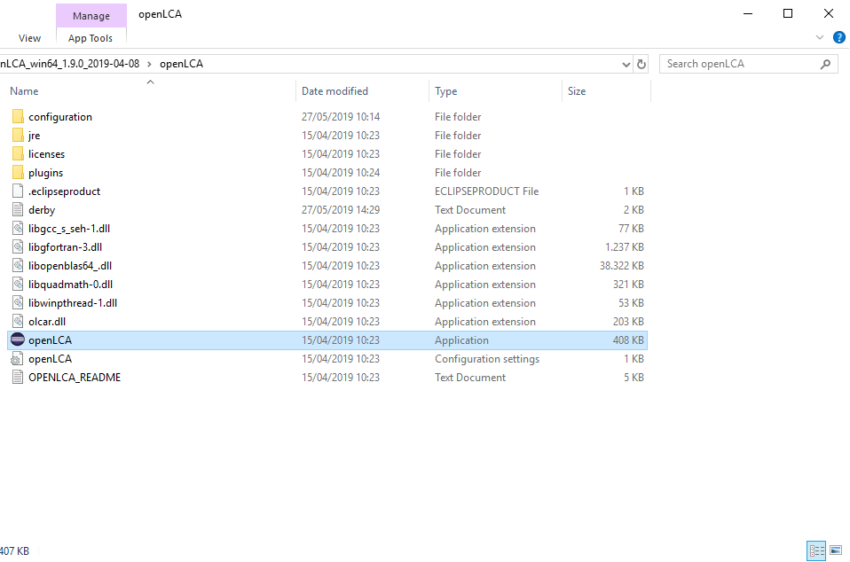Click the Configuration settings type cell
850x562 pixels.
pos(487,359)
